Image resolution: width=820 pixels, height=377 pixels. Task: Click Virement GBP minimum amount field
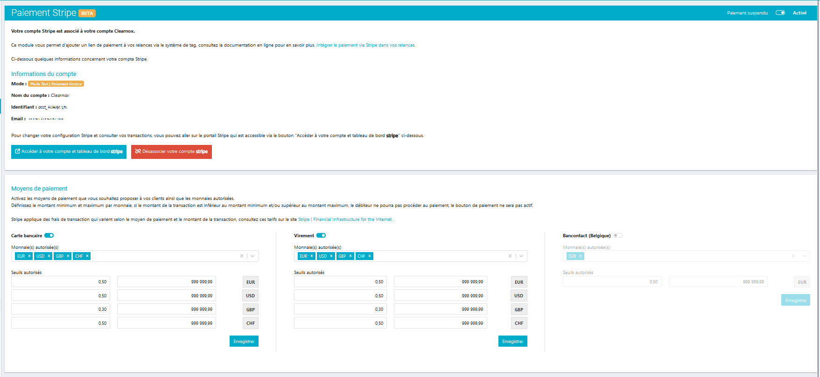tap(340, 309)
